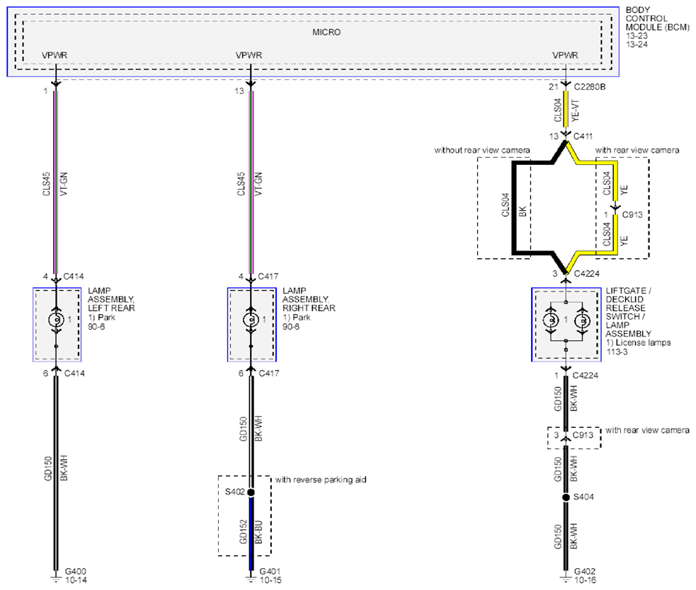Click the ground symbol at G401
The height and width of the screenshot is (590, 696).
(251, 577)
